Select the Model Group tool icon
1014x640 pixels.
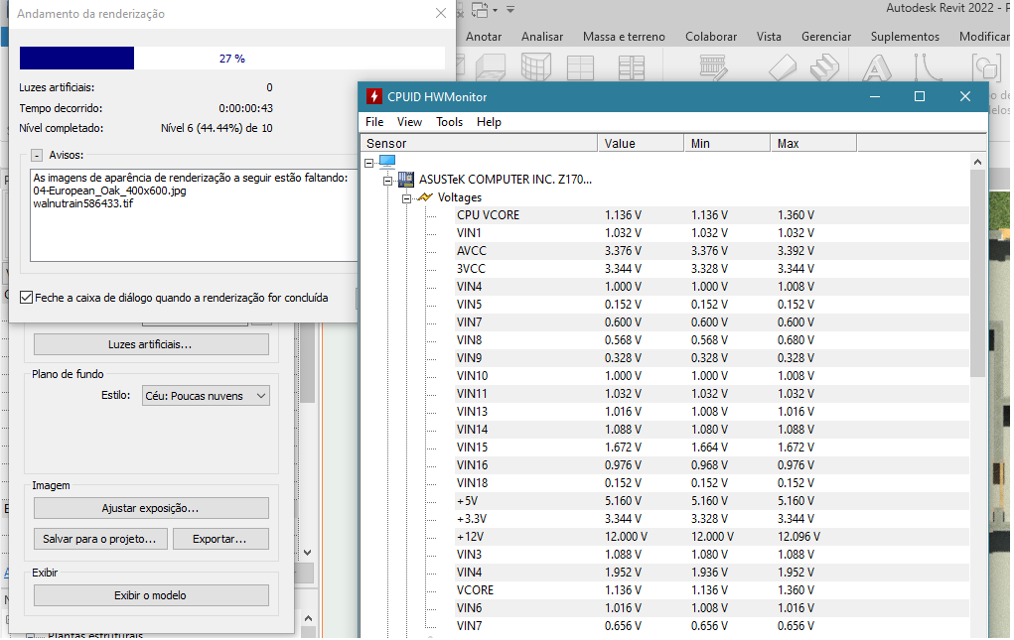pyautogui.click(x=985, y=67)
